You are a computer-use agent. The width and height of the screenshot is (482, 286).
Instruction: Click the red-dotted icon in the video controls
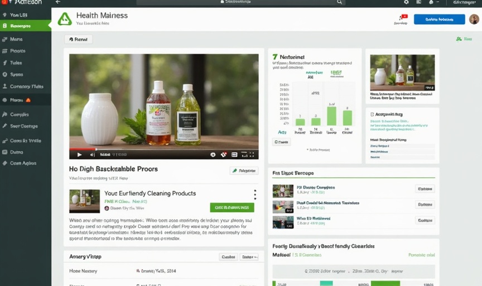pos(224,155)
